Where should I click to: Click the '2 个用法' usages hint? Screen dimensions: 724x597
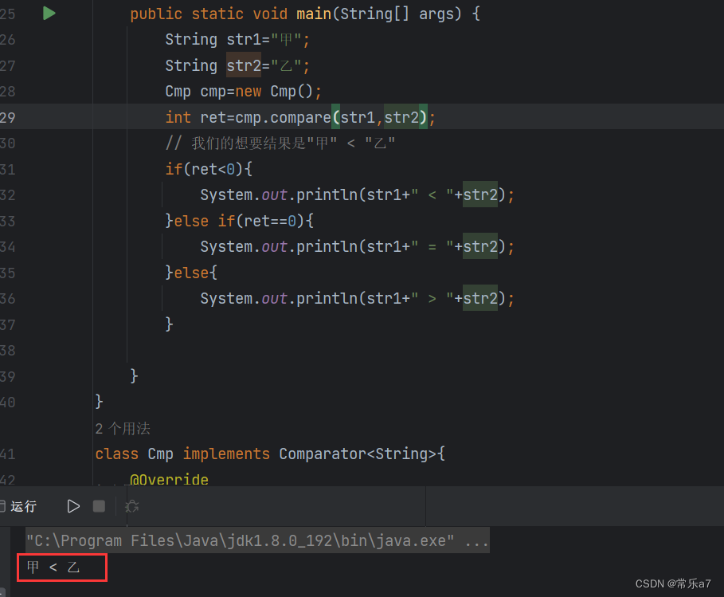[x=123, y=429]
